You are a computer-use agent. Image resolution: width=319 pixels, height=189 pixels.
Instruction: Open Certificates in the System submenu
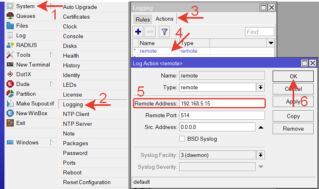click(93, 17)
